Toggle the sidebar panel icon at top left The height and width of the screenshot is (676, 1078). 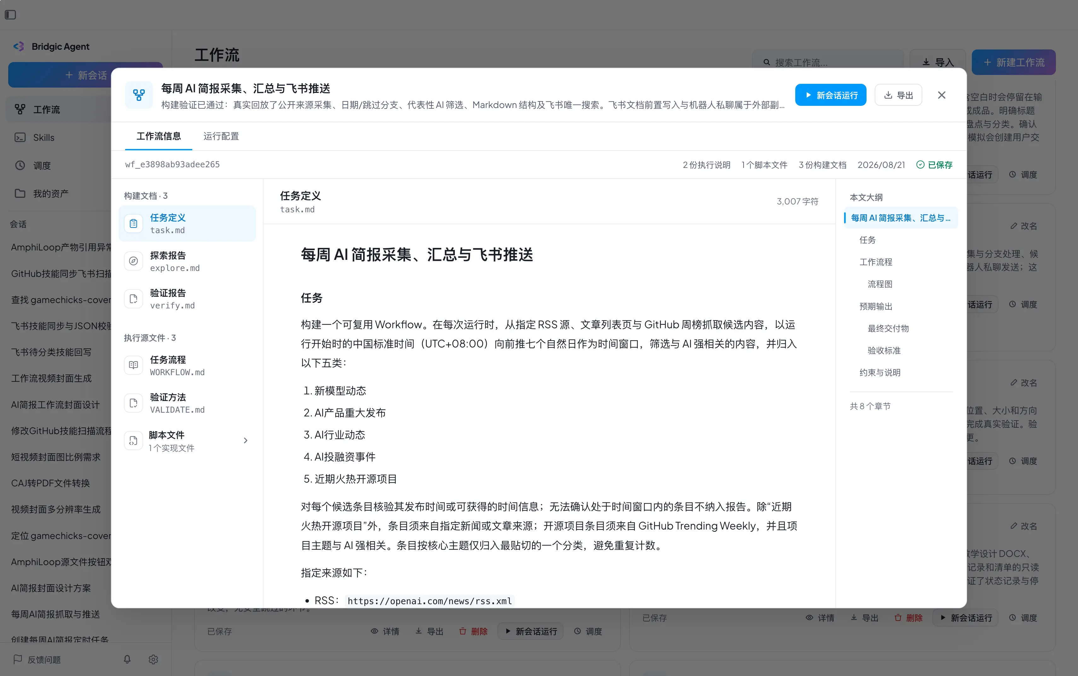10,15
